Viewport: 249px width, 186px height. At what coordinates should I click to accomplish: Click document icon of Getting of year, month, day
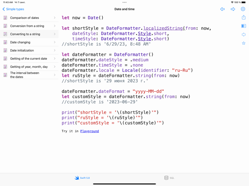[x=5, y=67]
